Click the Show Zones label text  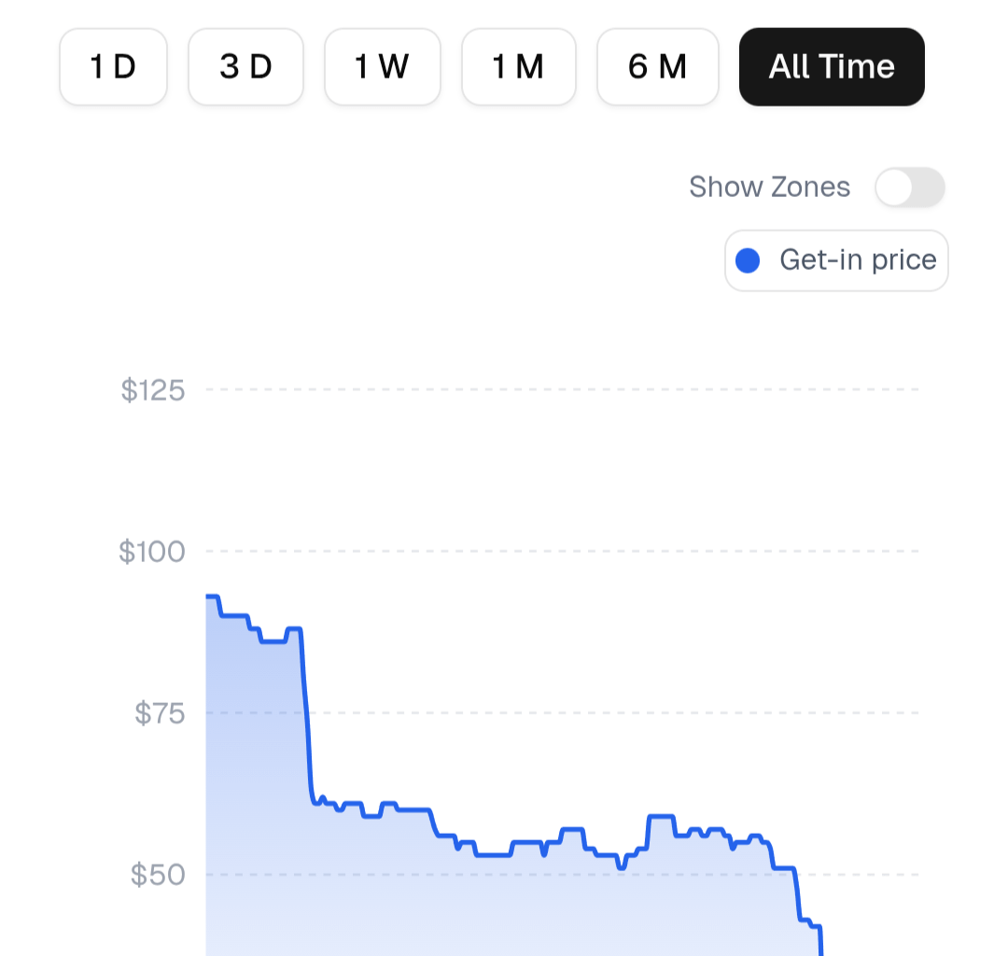(x=769, y=187)
